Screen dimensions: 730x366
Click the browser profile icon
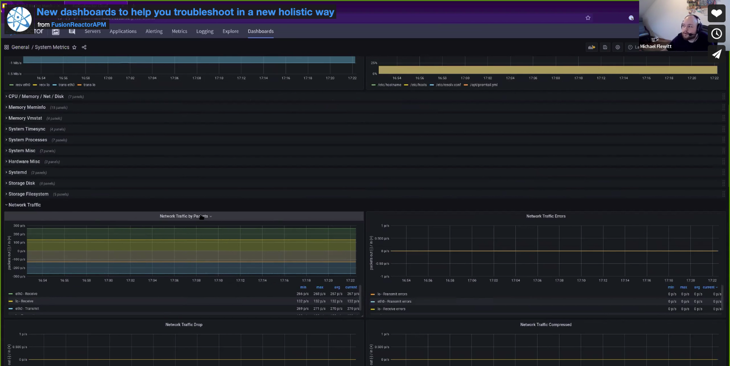point(631,18)
